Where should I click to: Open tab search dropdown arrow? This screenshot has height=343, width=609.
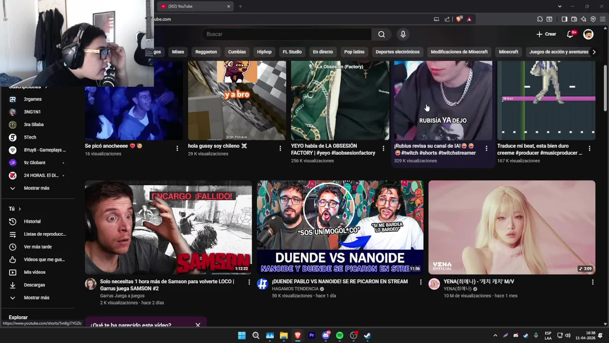point(560,6)
